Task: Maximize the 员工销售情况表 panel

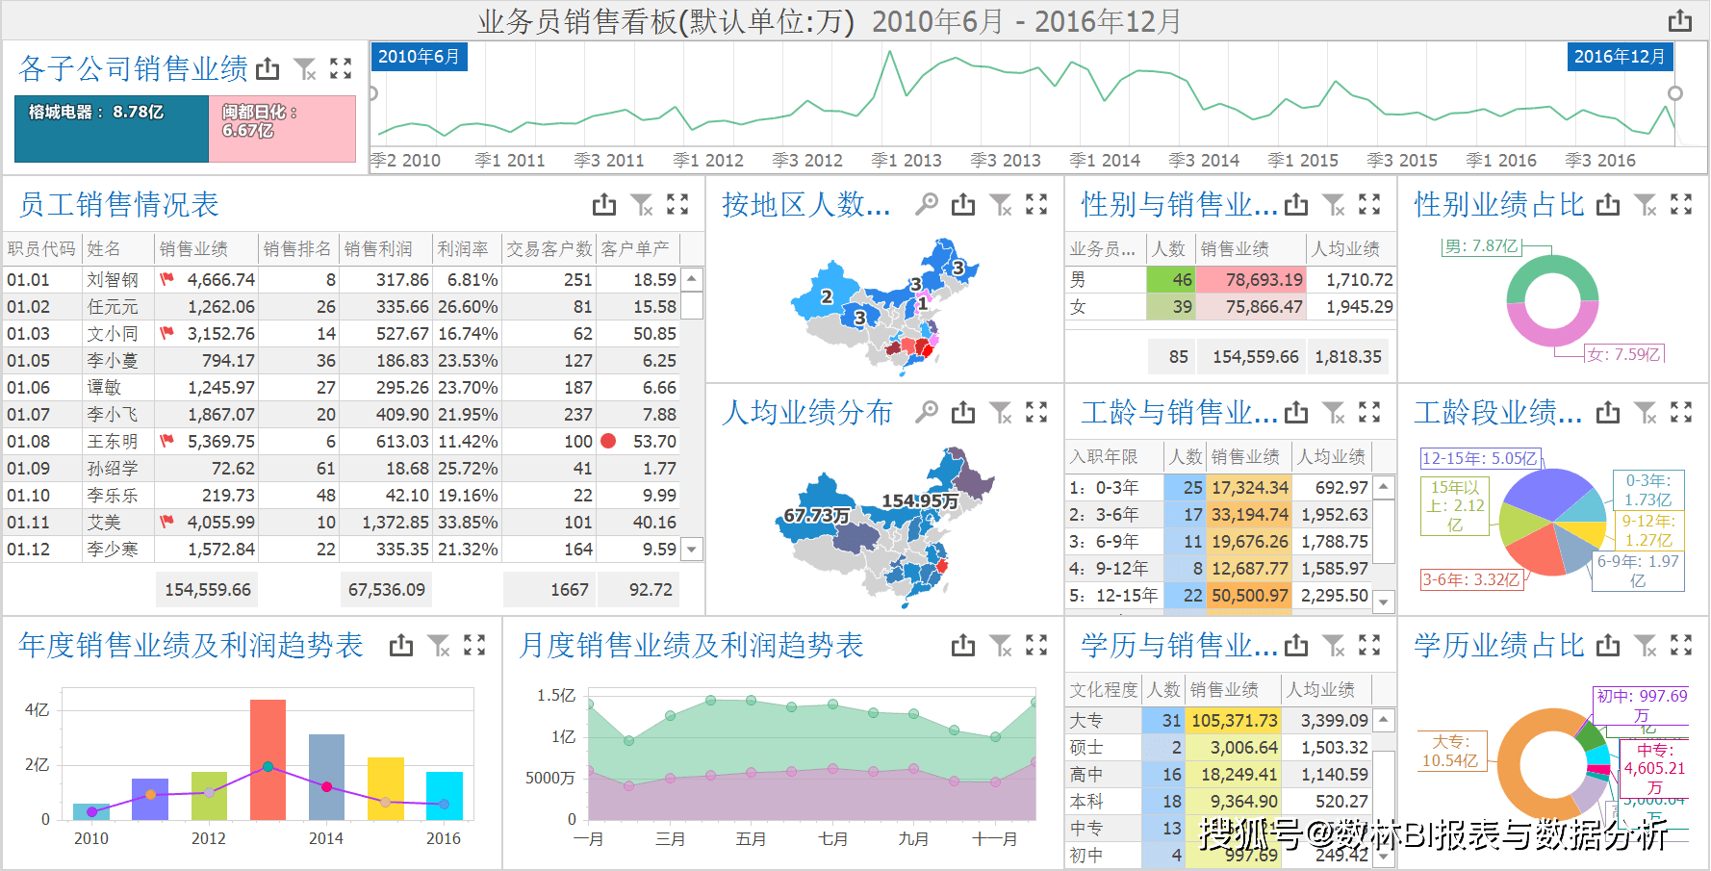Action: 677,204
